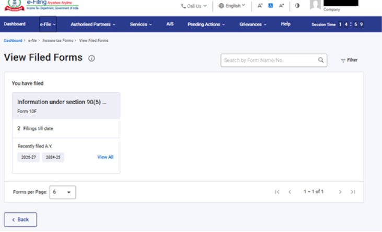
Task: Click the View All link
Action: pos(105,157)
